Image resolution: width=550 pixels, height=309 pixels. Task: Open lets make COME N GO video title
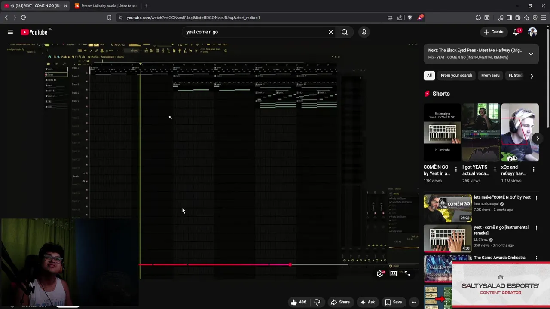coord(502,197)
